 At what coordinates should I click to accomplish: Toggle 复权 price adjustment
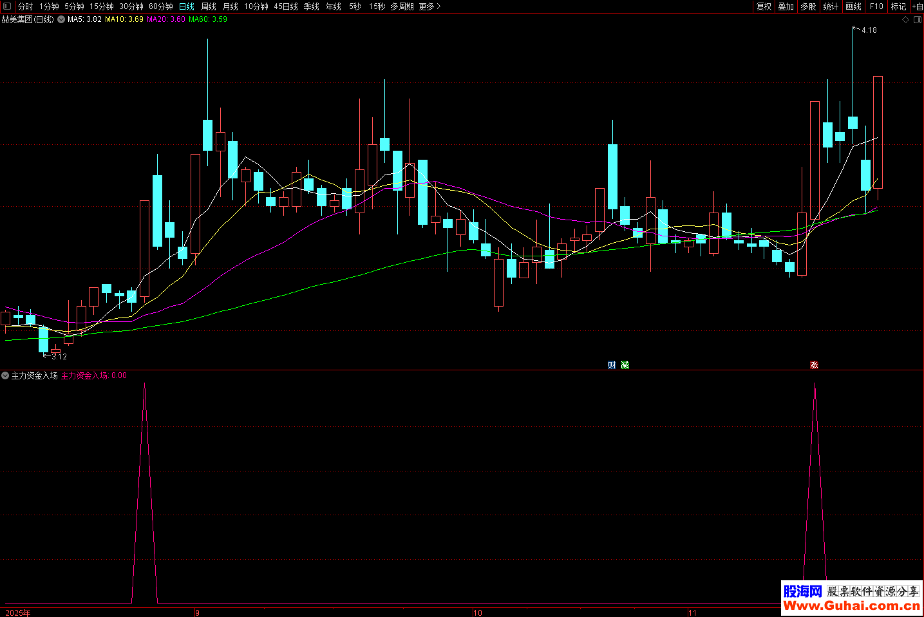click(764, 6)
